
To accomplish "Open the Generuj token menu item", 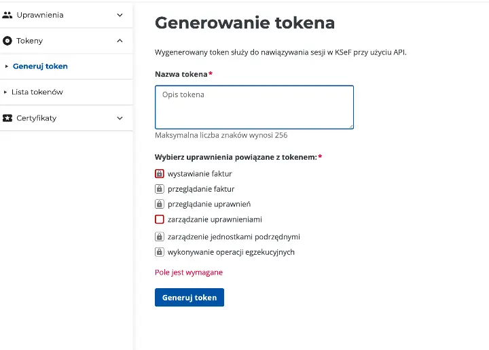I will point(40,67).
